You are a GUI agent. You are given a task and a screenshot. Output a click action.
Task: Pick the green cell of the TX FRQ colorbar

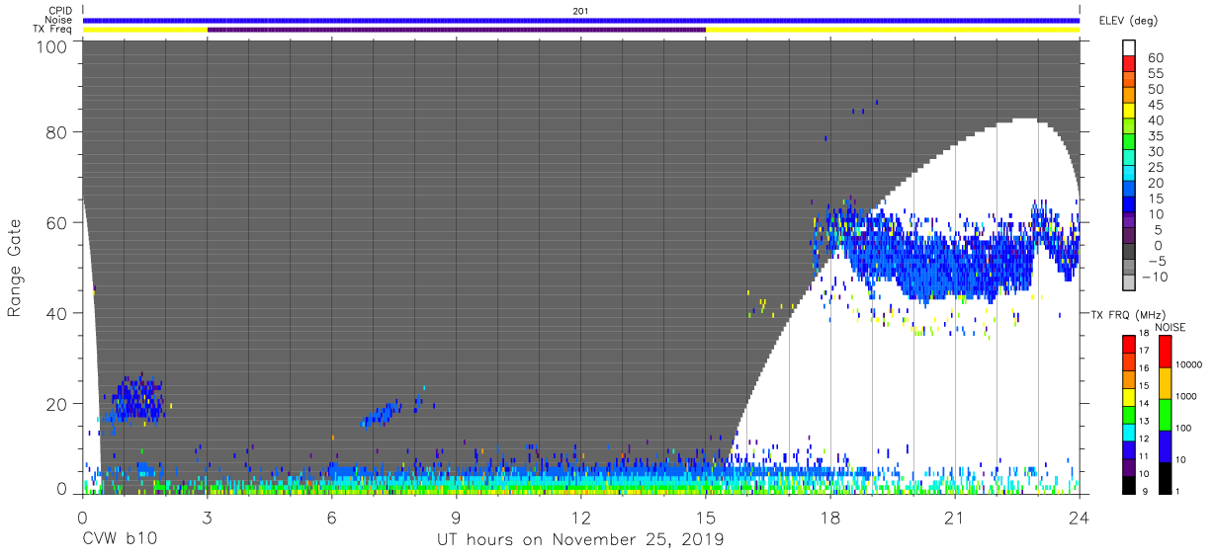(1128, 413)
